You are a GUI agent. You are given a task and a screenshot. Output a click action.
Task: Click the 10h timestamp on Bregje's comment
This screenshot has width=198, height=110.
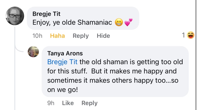click(x=37, y=36)
